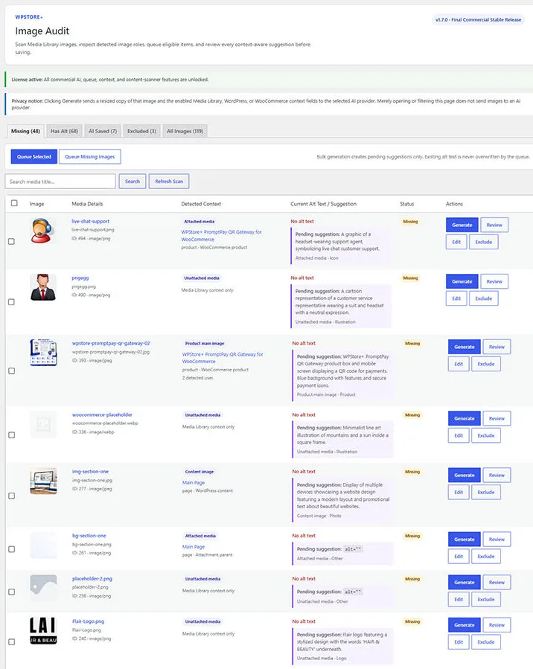Viewport: 533px width, 669px height.
Task: Click the Queue Selected button
Action: [34, 156]
